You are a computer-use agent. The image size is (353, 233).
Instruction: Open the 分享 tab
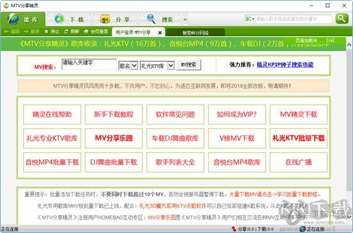tap(115, 19)
